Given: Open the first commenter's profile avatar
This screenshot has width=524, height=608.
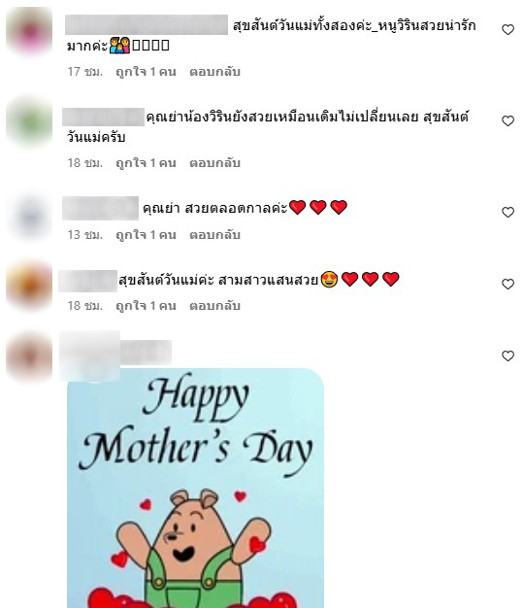Looking at the screenshot, I should 29,31.
